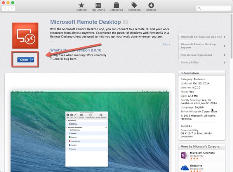Click chevron next to Privacy Policy
Viewport: 233px width, 172px height.
tap(224, 63)
